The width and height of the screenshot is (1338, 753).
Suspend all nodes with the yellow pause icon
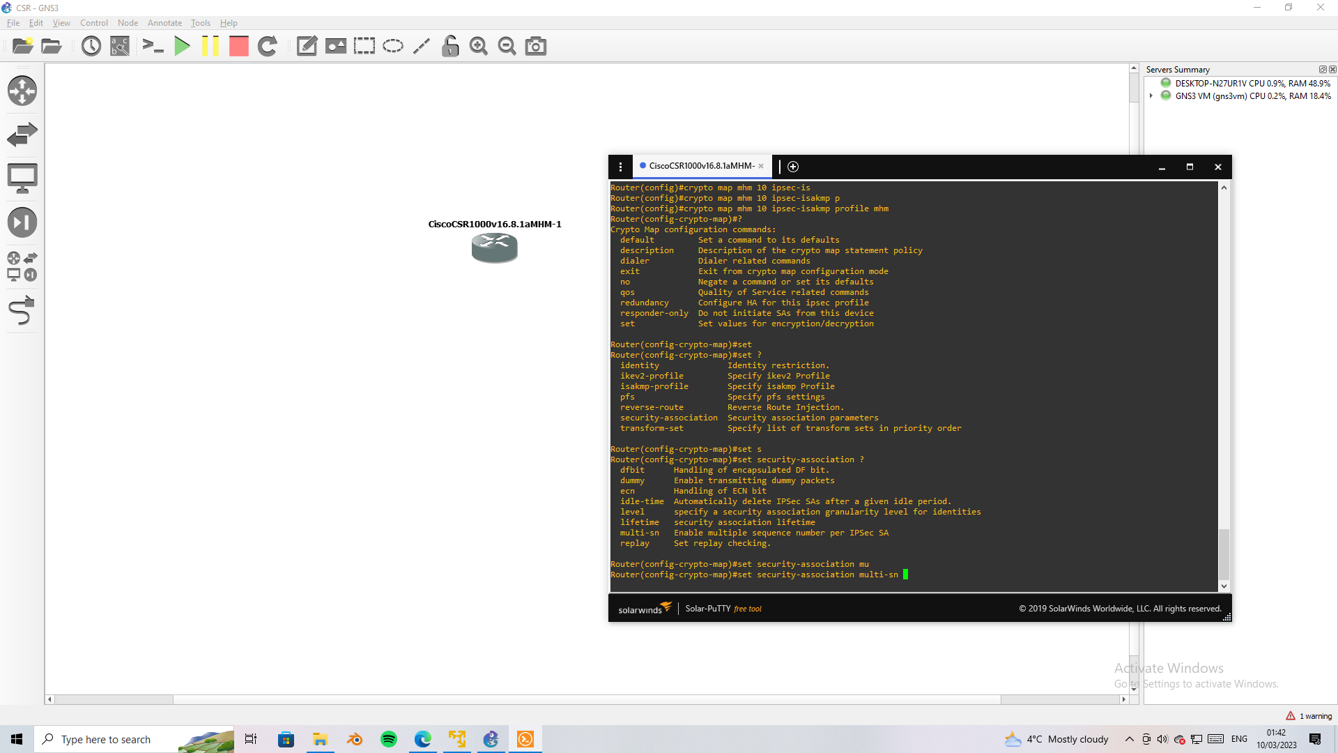click(210, 46)
